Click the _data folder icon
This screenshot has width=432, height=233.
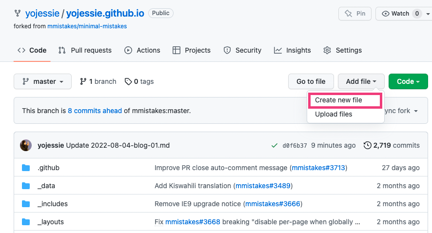26,186
